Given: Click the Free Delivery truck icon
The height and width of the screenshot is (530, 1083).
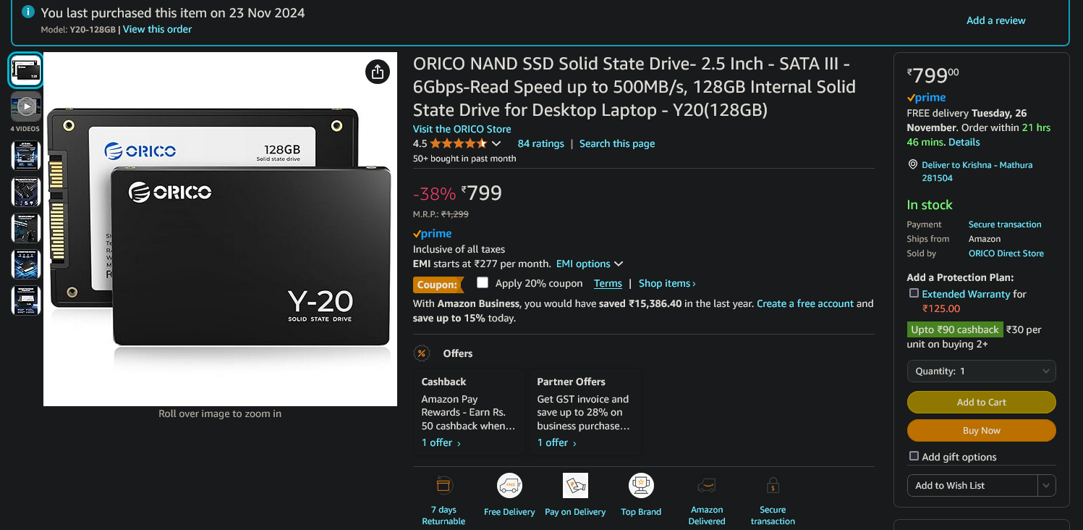Looking at the screenshot, I should (x=509, y=485).
